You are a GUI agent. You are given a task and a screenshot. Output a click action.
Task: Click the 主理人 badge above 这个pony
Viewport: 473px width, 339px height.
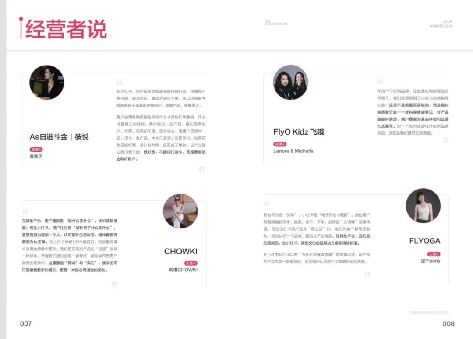pyautogui.click(x=434, y=254)
